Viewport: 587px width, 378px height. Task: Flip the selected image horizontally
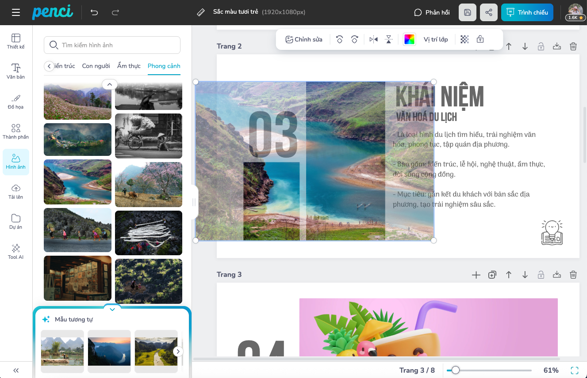pyautogui.click(x=373, y=39)
